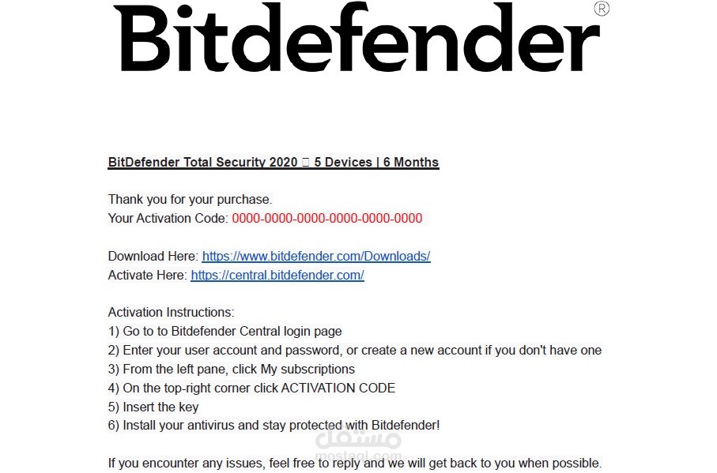The width and height of the screenshot is (717, 473).
Task: Open the central.bitdefender.com activation link
Action: 277,276
